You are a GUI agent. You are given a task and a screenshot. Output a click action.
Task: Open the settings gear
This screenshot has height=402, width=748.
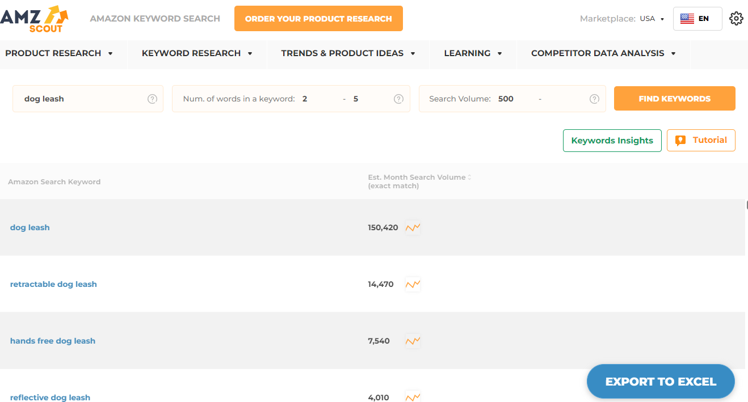click(x=736, y=18)
